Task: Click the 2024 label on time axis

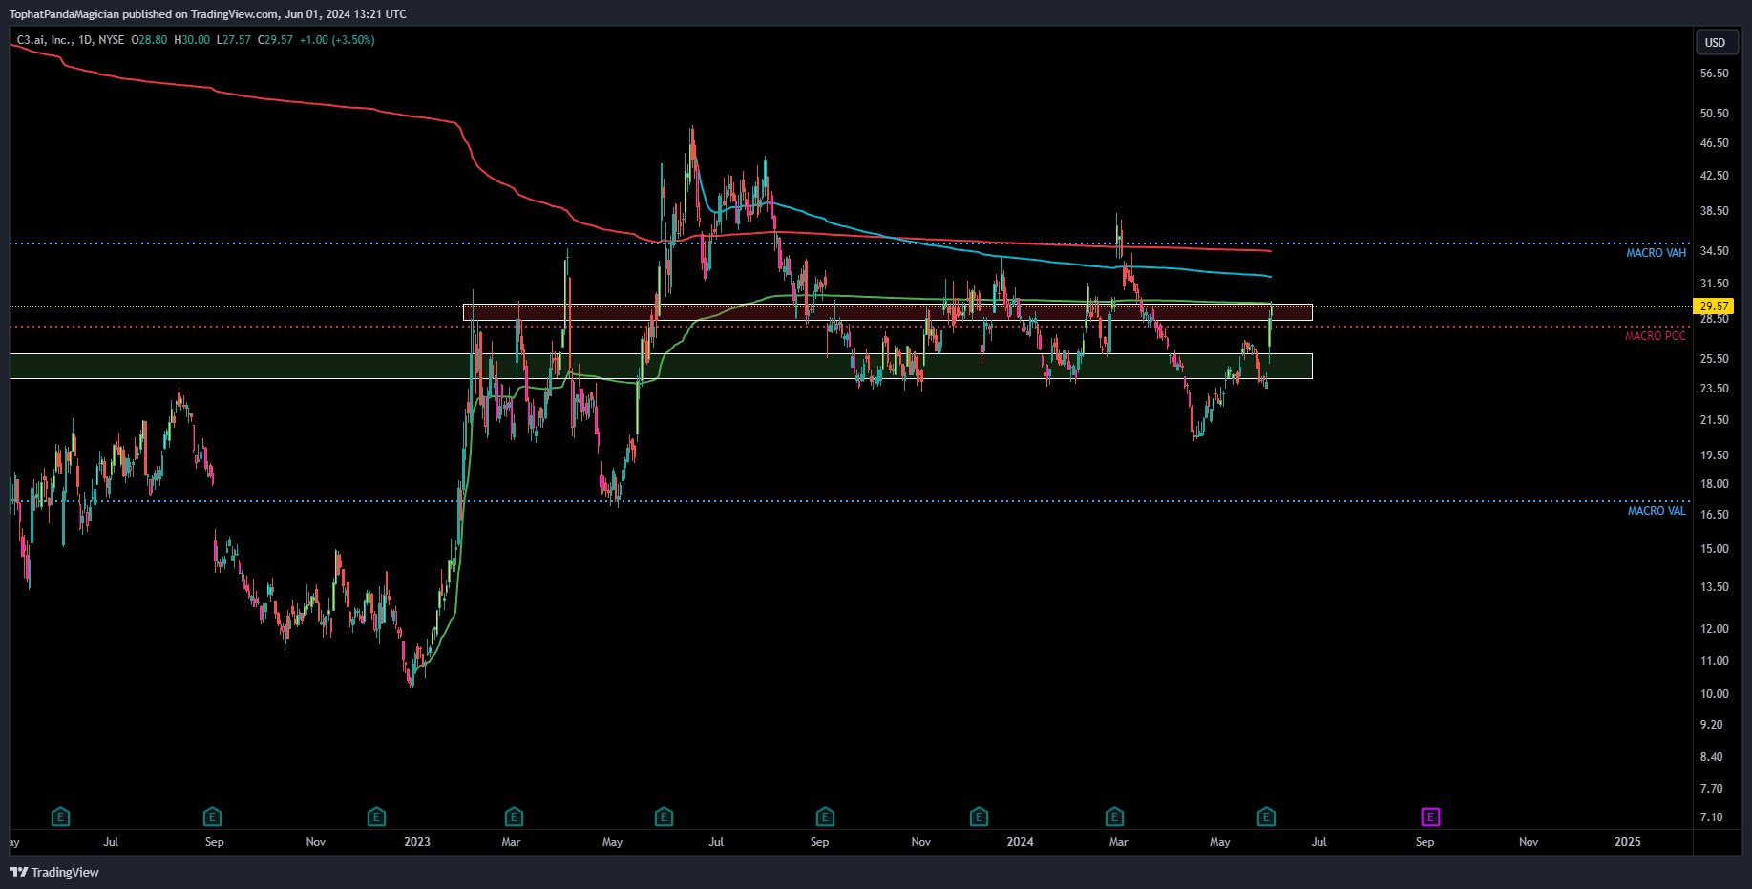Action: 1020,842
